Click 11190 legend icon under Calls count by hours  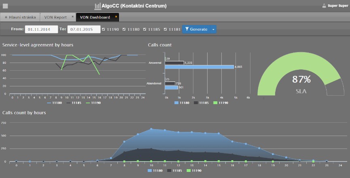click(188, 171)
